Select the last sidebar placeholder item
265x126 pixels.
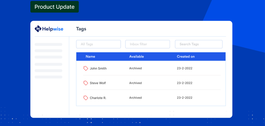click(49, 77)
